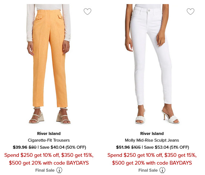
Task: Open BAYDAYS promo text under trousers
Action: (49, 159)
